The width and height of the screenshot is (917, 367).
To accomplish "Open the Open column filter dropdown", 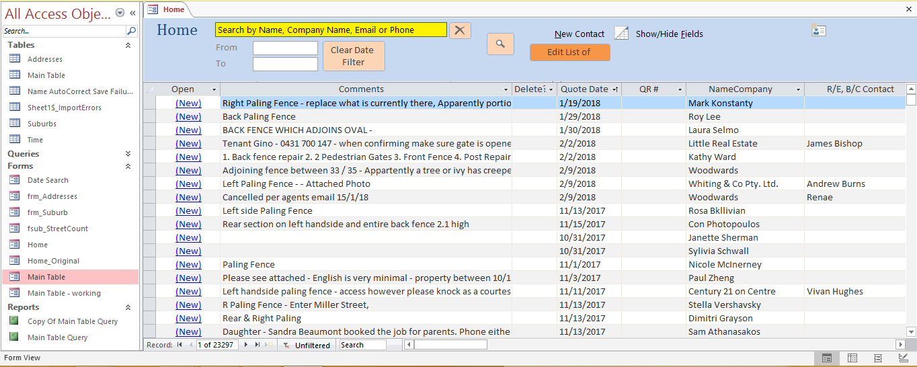I will pos(214,89).
